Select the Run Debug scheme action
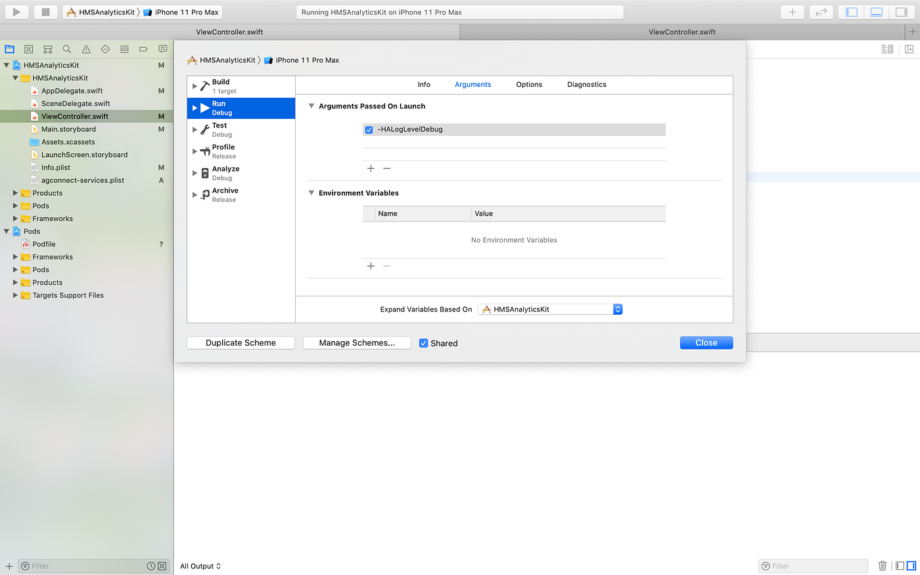The image size is (920, 575). click(241, 108)
